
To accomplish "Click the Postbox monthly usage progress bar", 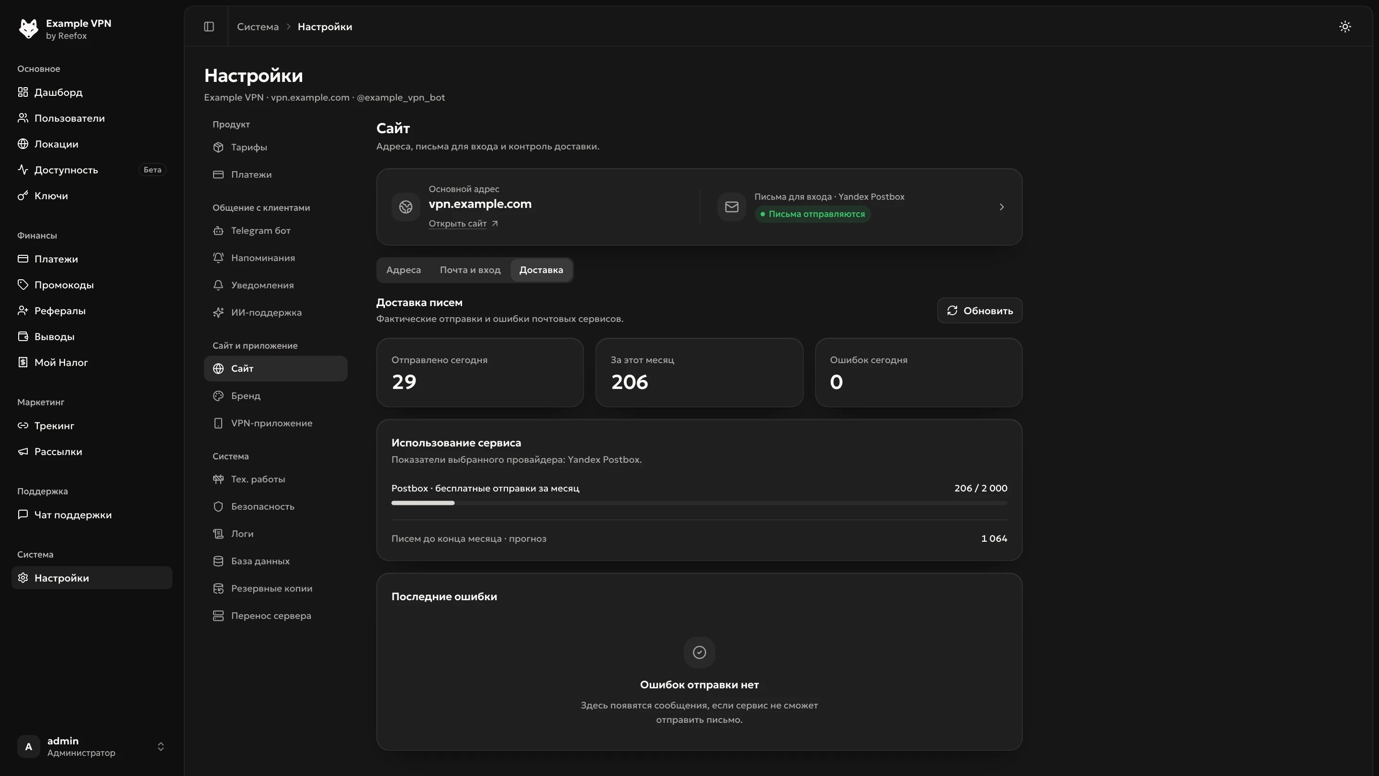I will [x=699, y=503].
